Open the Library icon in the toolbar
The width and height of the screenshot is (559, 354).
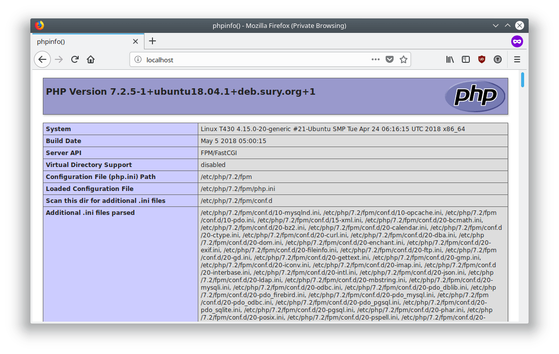(450, 60)
